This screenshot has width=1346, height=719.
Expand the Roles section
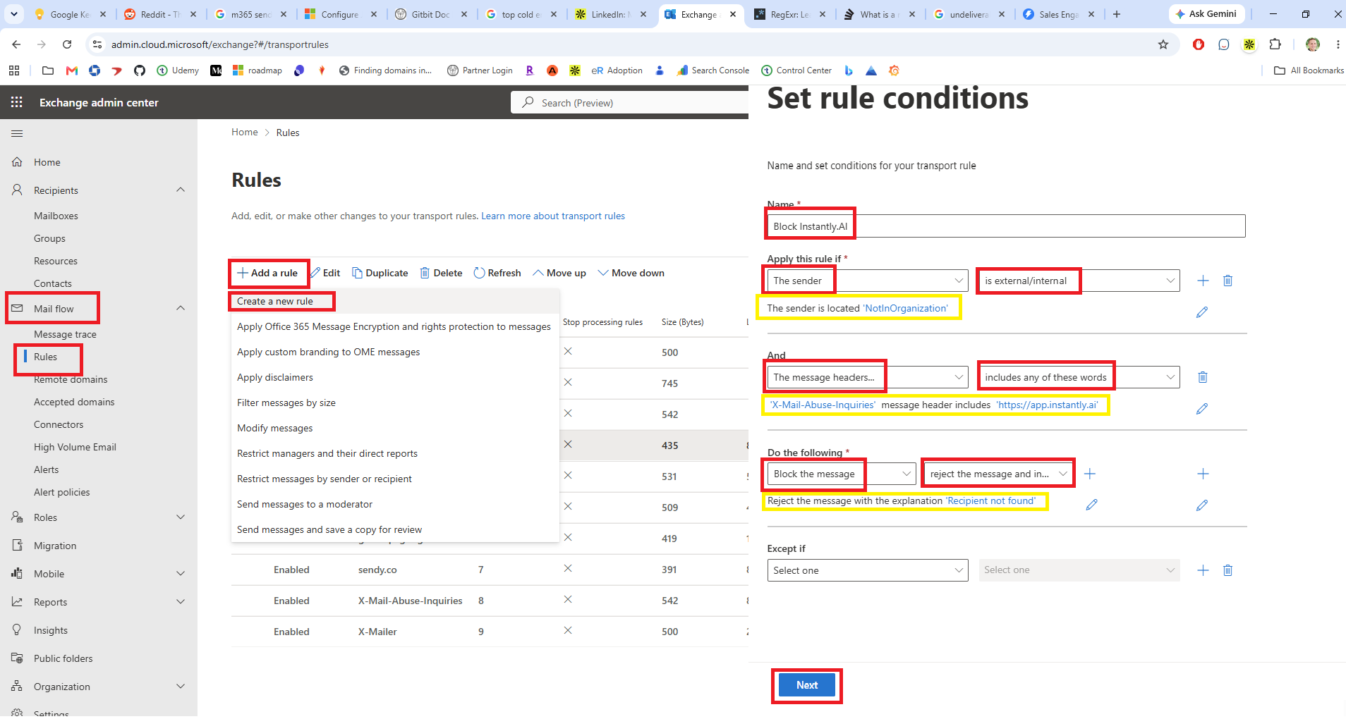181,517
